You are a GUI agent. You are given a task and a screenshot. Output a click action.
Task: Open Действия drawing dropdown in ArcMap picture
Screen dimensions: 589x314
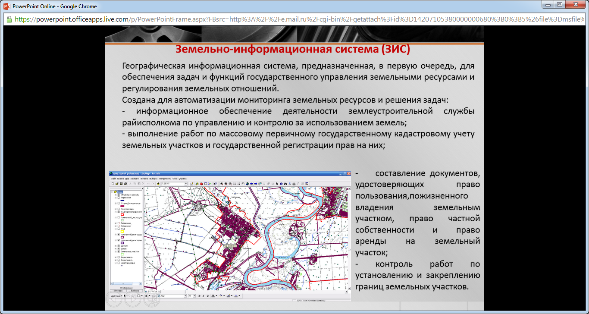[x=116, y=296]
